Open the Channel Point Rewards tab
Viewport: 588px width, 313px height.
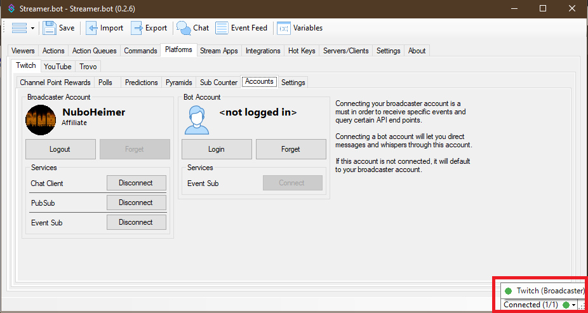[55, 83]
